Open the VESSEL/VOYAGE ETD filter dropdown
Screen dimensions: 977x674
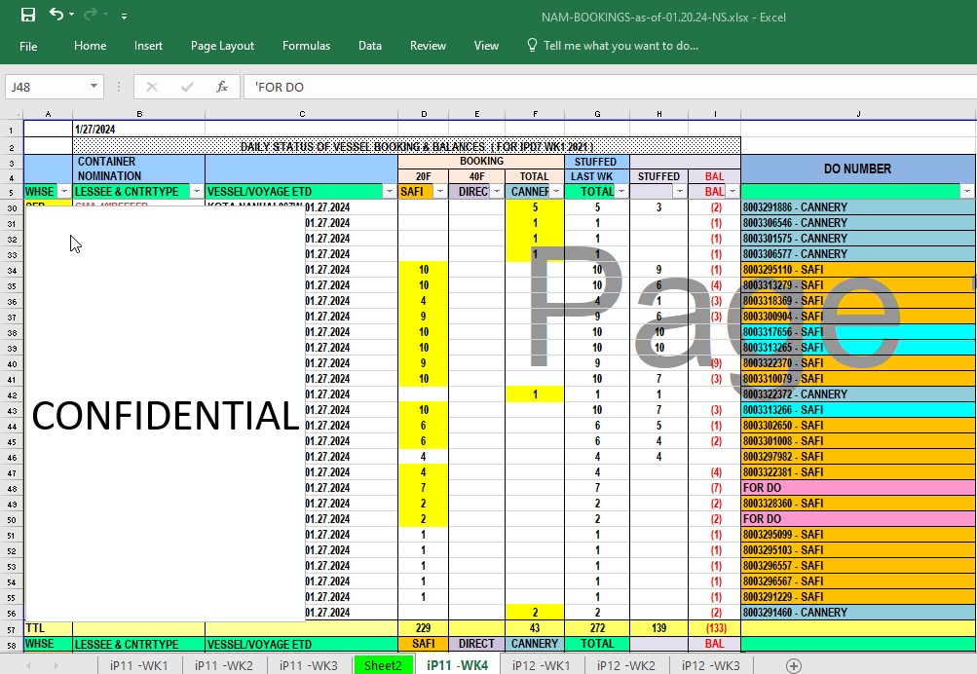[x=390, y=191]
